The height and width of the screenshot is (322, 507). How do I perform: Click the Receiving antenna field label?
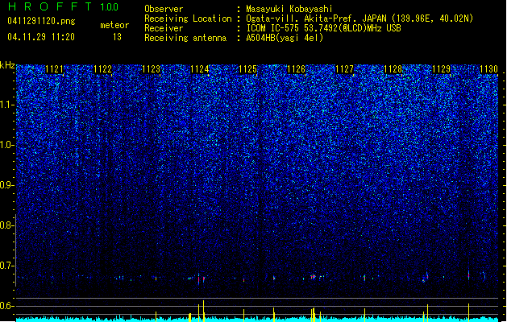185,38
